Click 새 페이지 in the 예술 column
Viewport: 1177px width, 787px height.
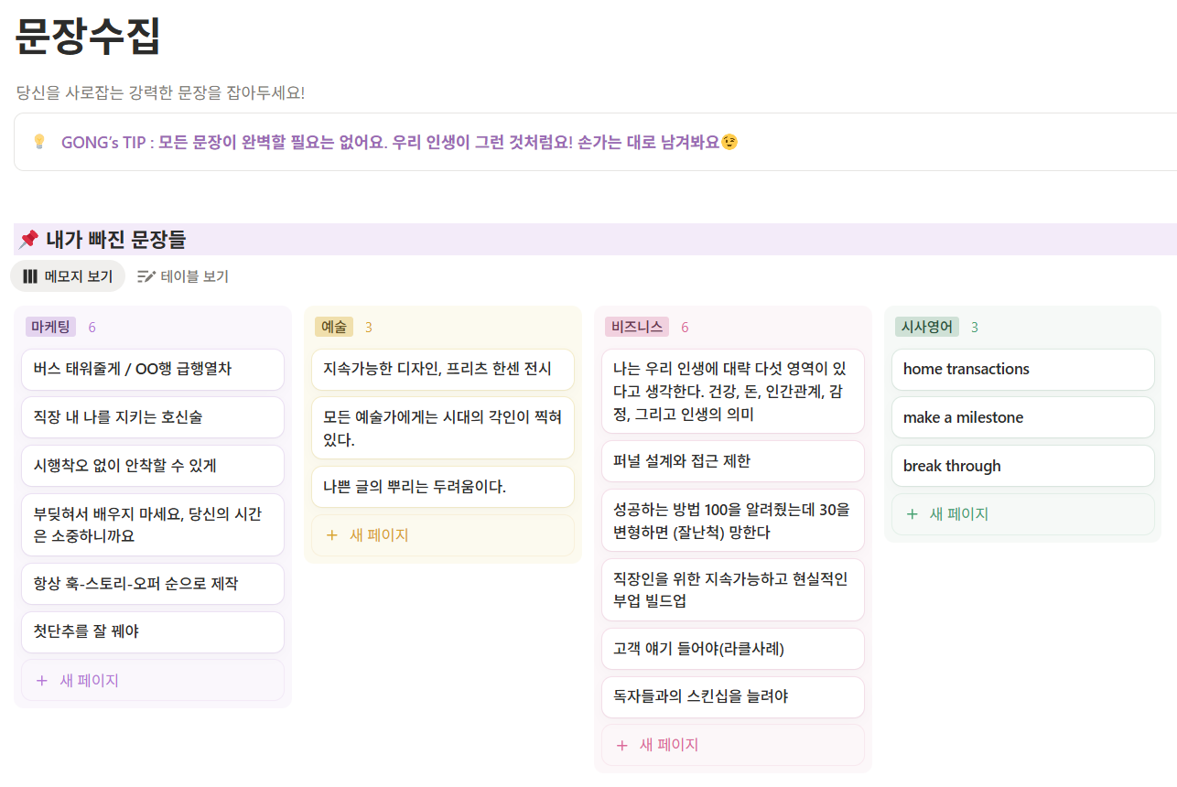pyautogui.click(x=377, y=534)
